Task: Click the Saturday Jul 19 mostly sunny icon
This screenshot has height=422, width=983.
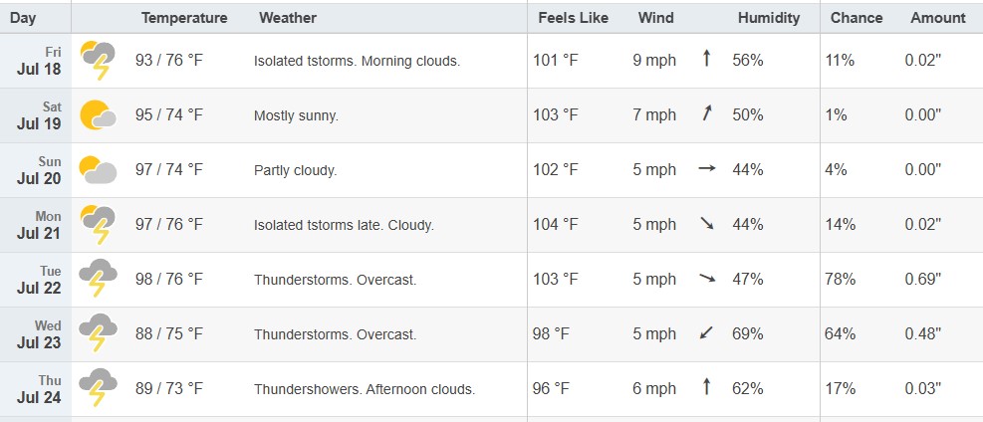Action: pyautogui.click(x=98, y=114)
